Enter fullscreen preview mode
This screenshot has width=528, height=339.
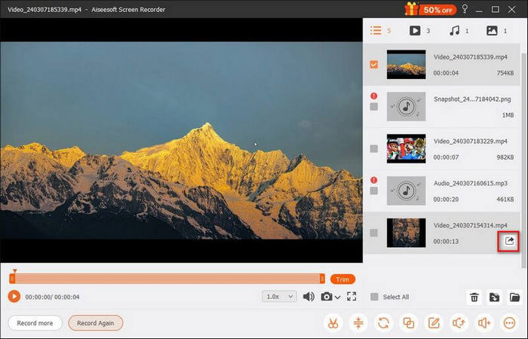[x=351, y=297]
